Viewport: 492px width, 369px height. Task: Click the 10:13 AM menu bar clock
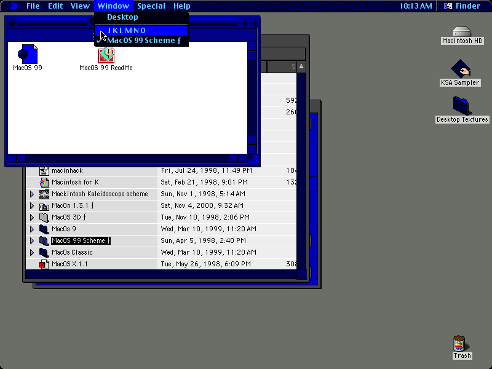(x=416, y=6)
